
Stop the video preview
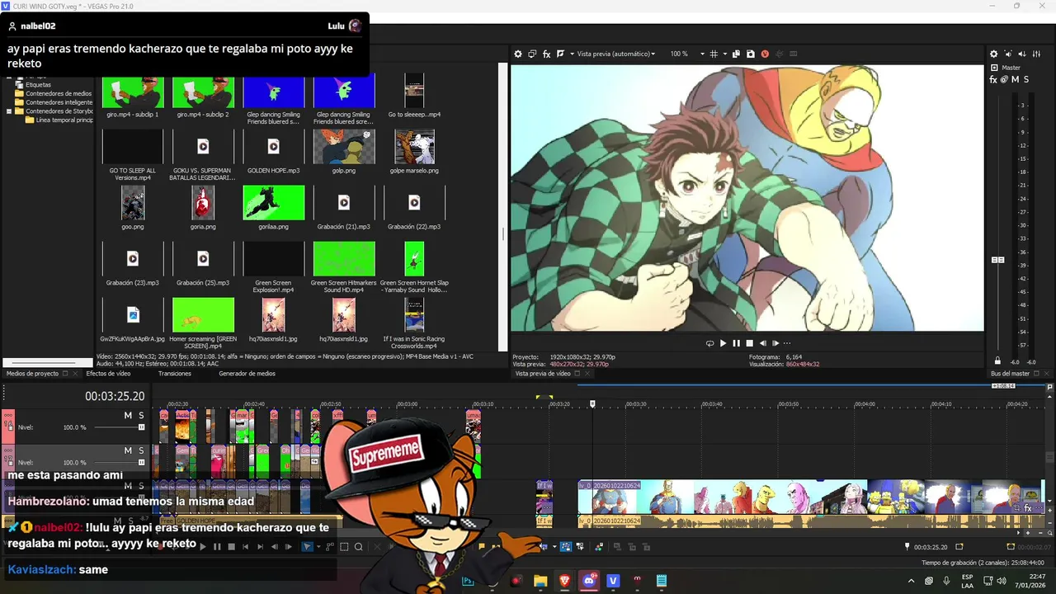(x=750, y=343)
